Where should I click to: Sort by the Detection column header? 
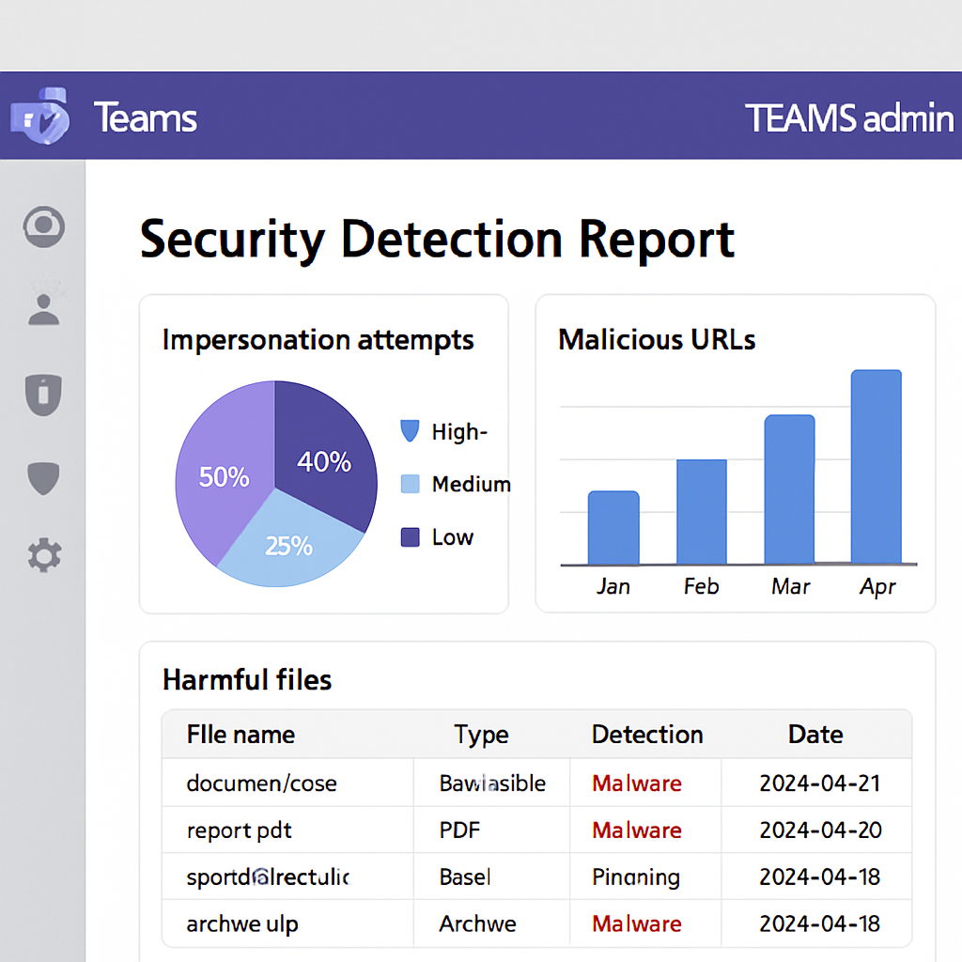647,735
